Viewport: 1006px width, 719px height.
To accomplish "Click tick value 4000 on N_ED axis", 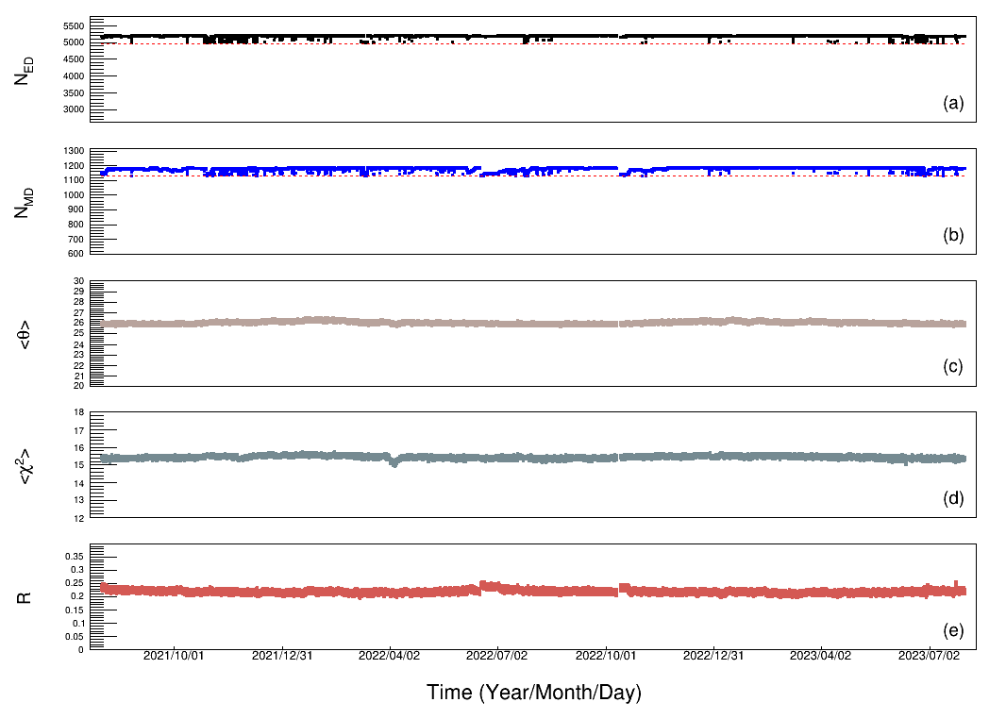I will [x=74, y=75].
